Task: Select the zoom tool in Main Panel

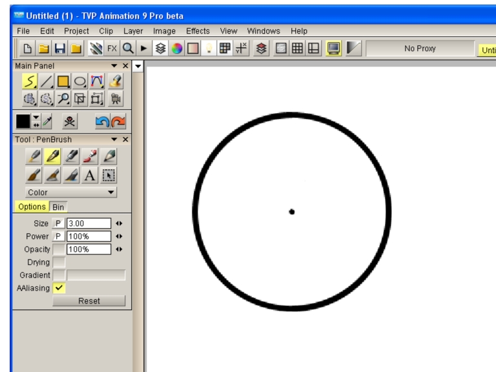Action: [63, 99]
